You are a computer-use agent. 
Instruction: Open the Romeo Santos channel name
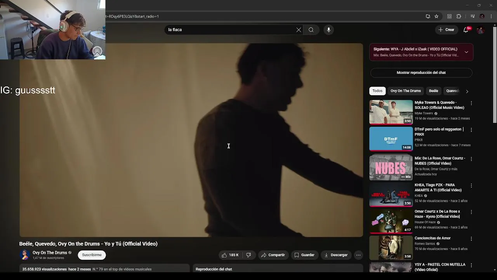coord(425,244)
